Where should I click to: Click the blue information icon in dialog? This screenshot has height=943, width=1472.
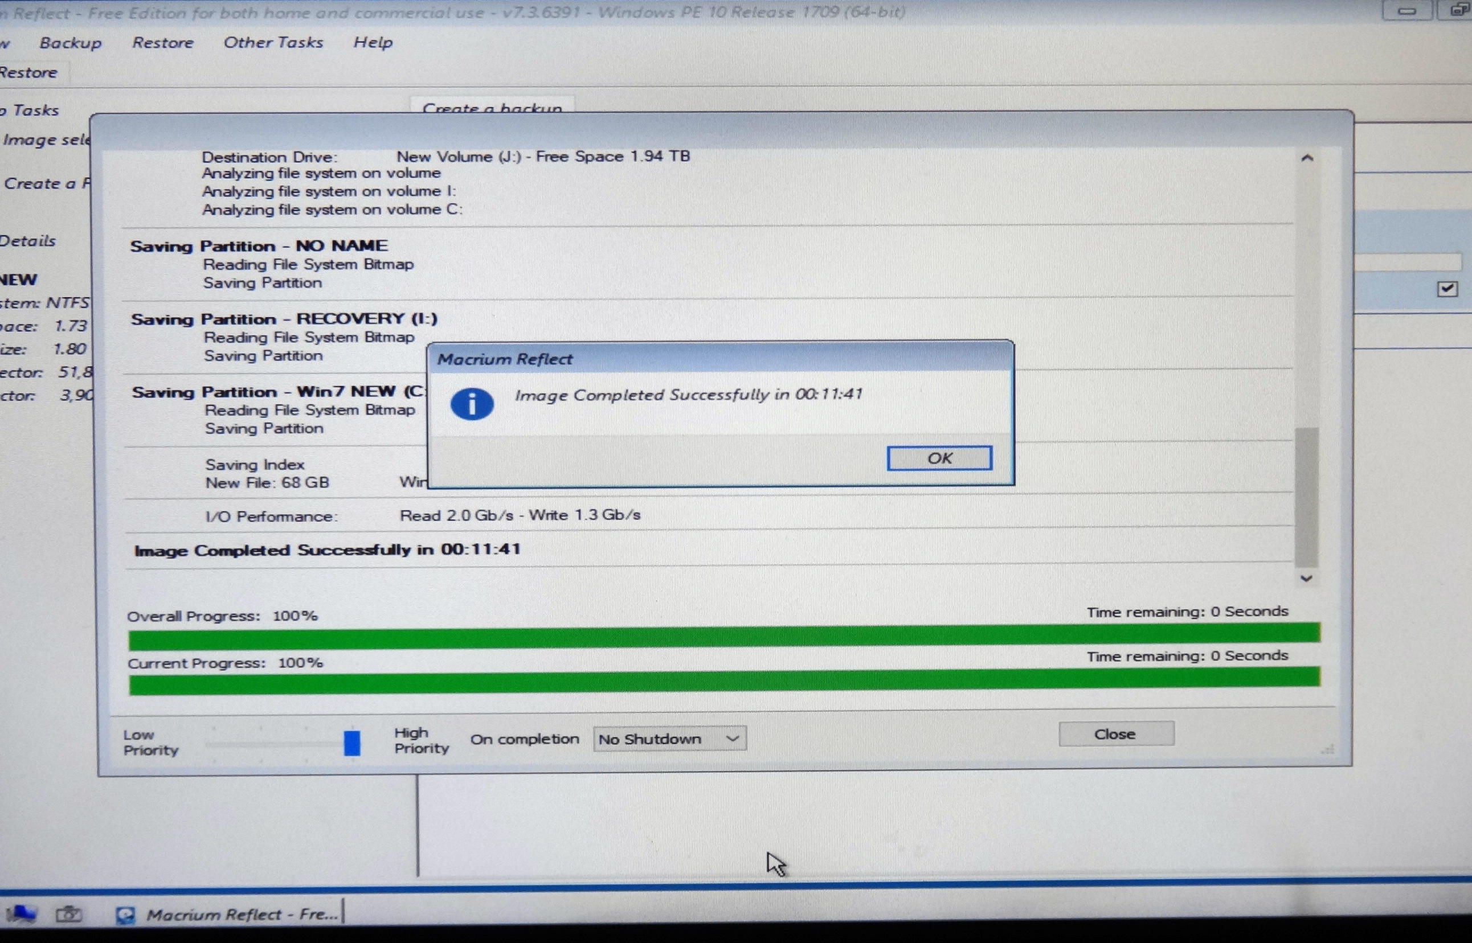pos(472,404)
